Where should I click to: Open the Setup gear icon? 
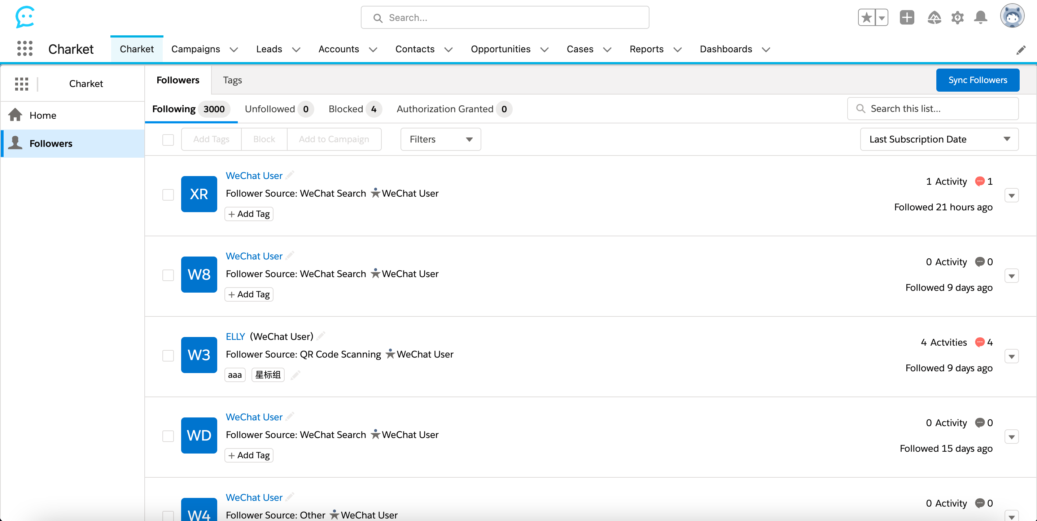[x=957, y=18]
